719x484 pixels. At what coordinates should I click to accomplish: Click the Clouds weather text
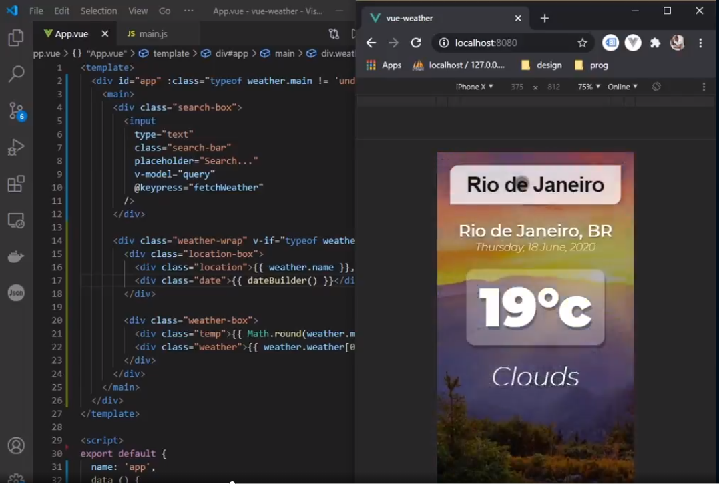click(x=535, y=377)
